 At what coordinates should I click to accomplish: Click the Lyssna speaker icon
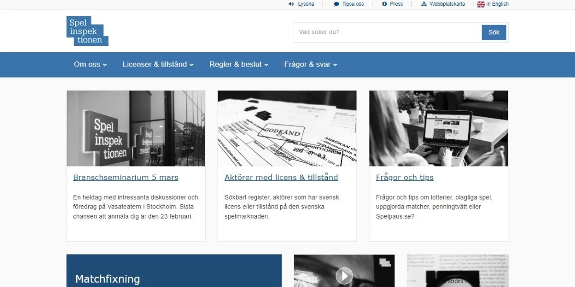[x=291, y=4]
